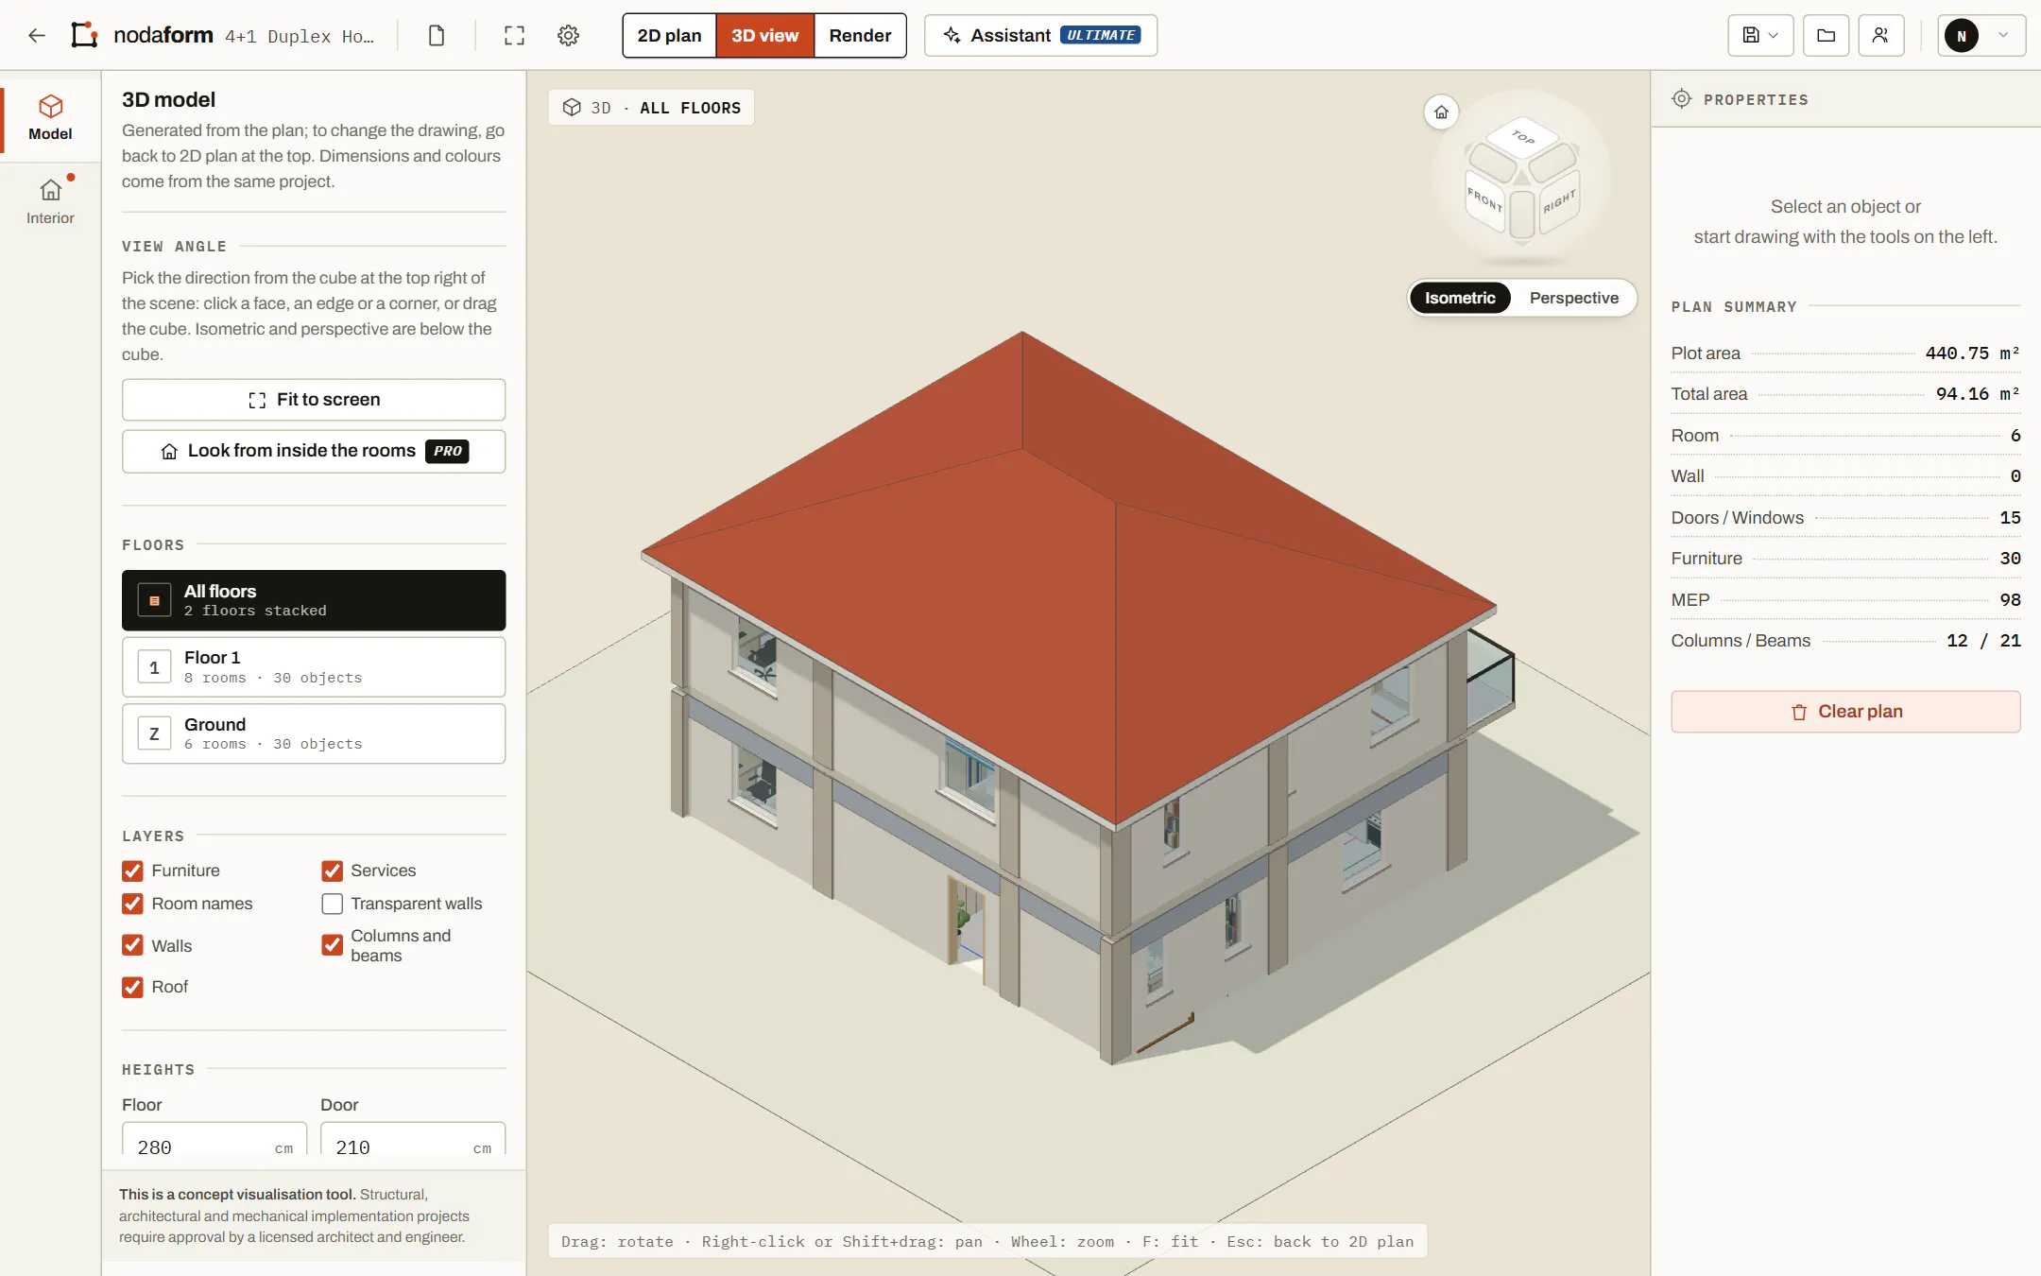Enable the Transparent walls checkbox
This screenshot has height=1276, width=2041.
click(x=332, y=904)
